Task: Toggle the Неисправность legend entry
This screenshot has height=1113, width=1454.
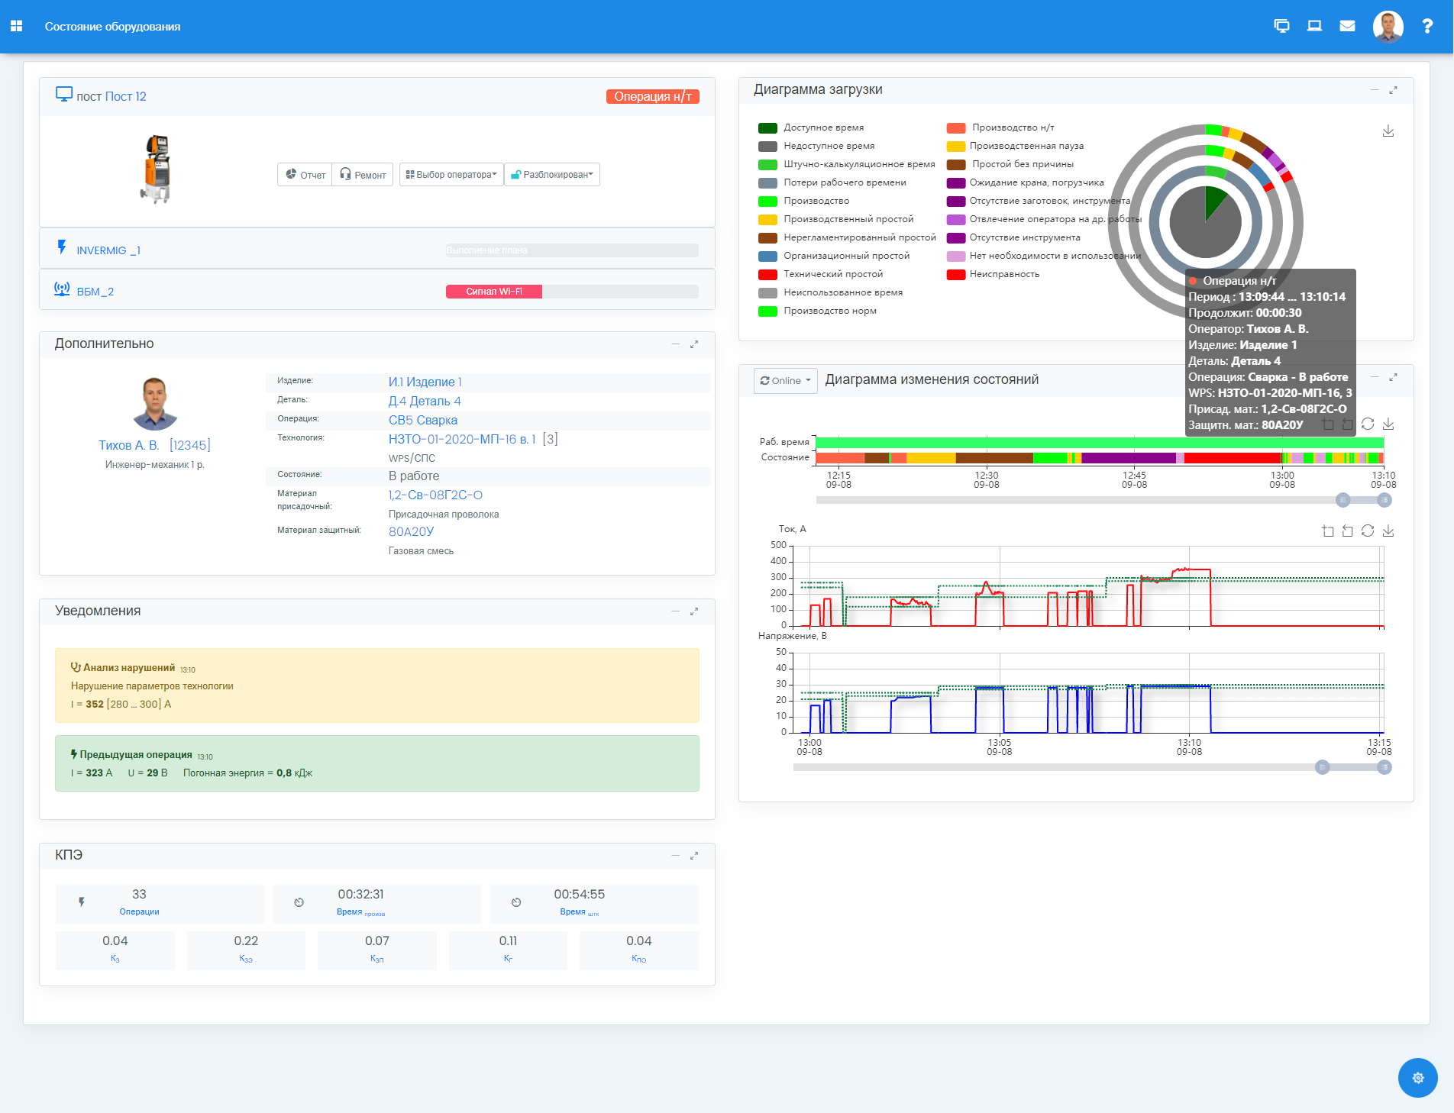Action: point(1003,274)
